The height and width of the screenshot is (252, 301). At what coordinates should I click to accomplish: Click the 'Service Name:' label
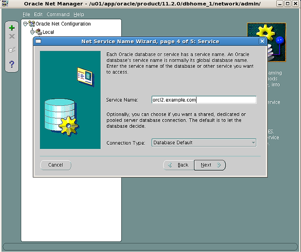pos(122,100)
